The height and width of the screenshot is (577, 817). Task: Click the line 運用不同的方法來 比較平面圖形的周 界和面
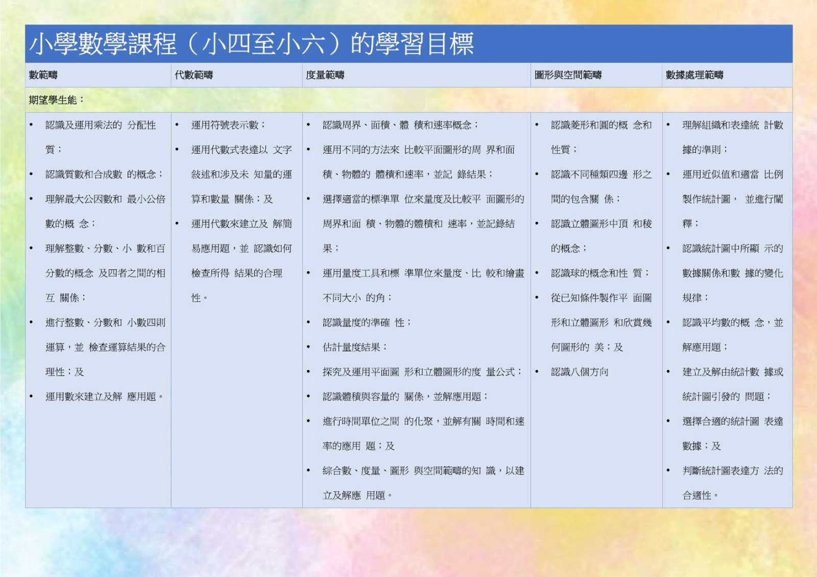(419, 149)
